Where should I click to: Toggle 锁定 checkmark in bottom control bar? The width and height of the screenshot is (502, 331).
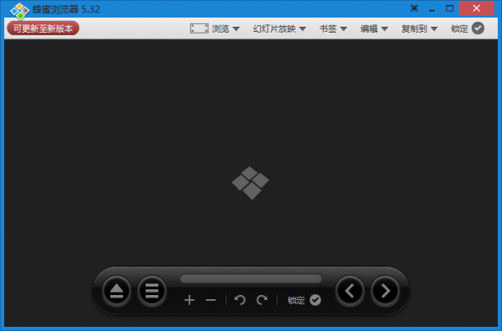pyautogui.click(x=315, y=300)
